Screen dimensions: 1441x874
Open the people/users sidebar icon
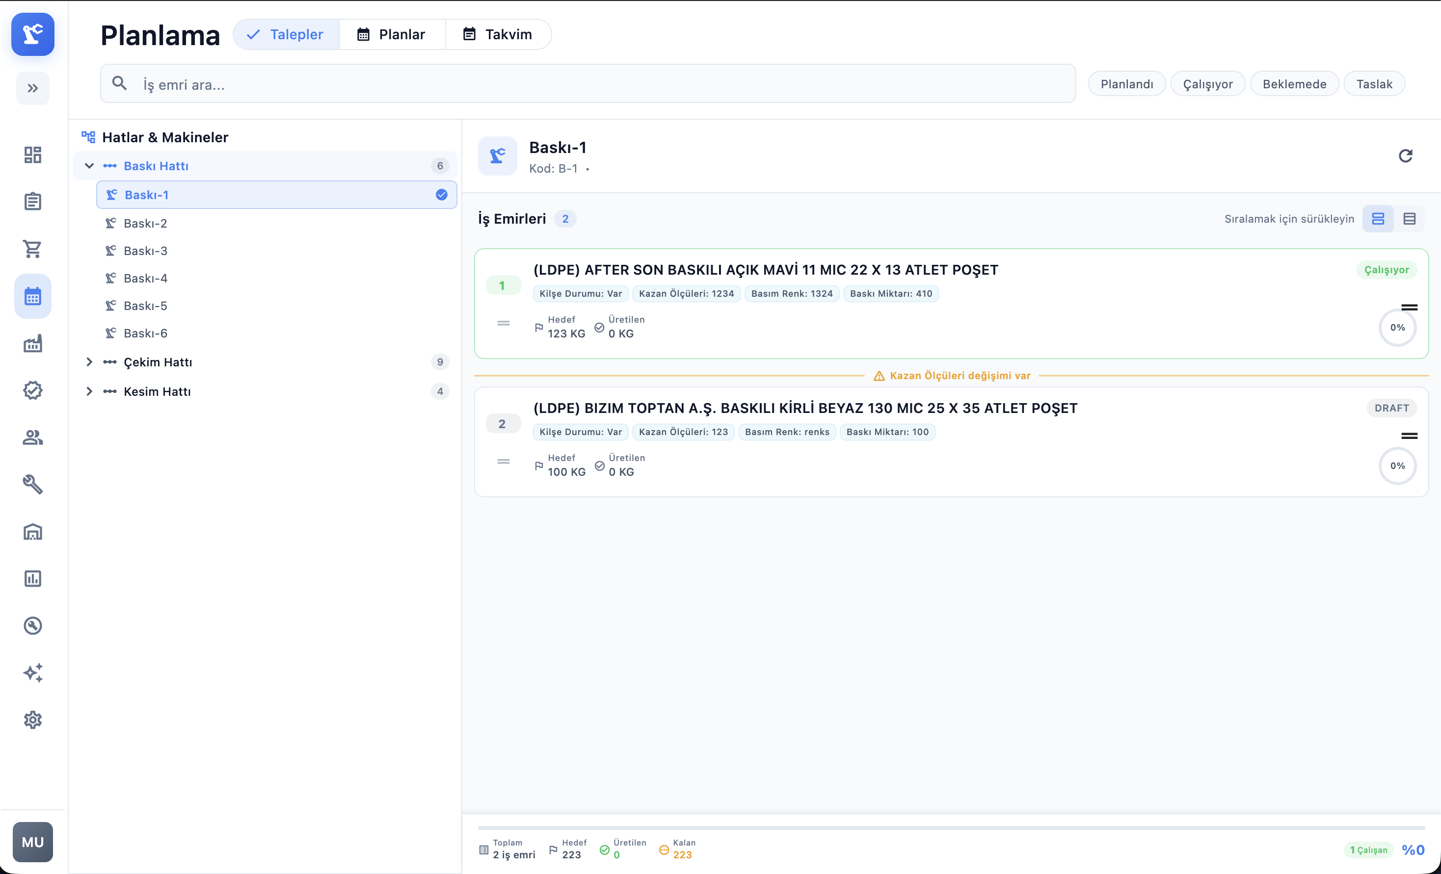[33, 437]
